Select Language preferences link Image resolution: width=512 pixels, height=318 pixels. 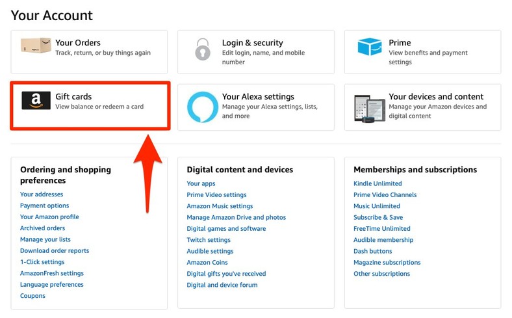[x=51, y=284]
